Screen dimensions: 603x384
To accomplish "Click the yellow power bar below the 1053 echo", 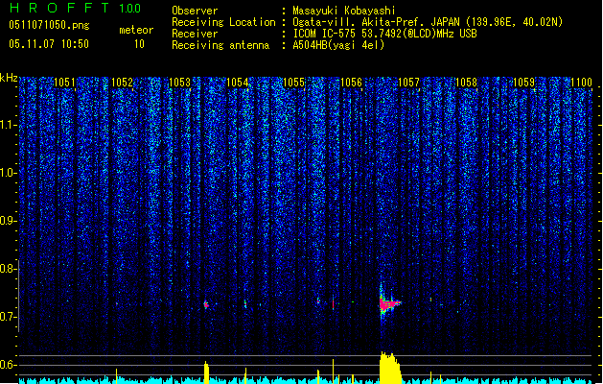I will click(206, 372).
